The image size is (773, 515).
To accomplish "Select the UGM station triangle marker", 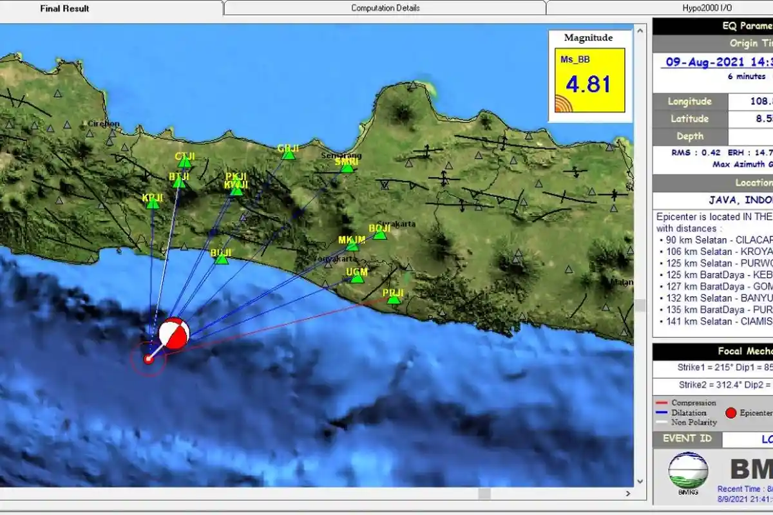I will [356, 281].
